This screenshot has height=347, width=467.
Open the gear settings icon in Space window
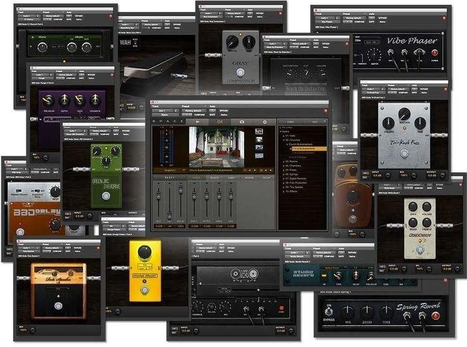264,122
